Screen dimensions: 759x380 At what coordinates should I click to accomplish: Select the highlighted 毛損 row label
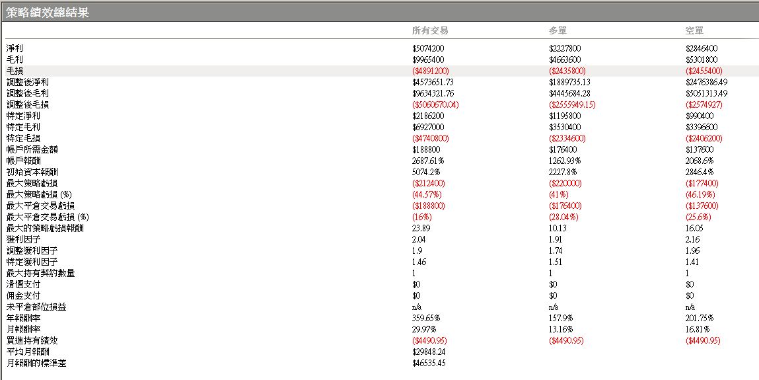14,71
